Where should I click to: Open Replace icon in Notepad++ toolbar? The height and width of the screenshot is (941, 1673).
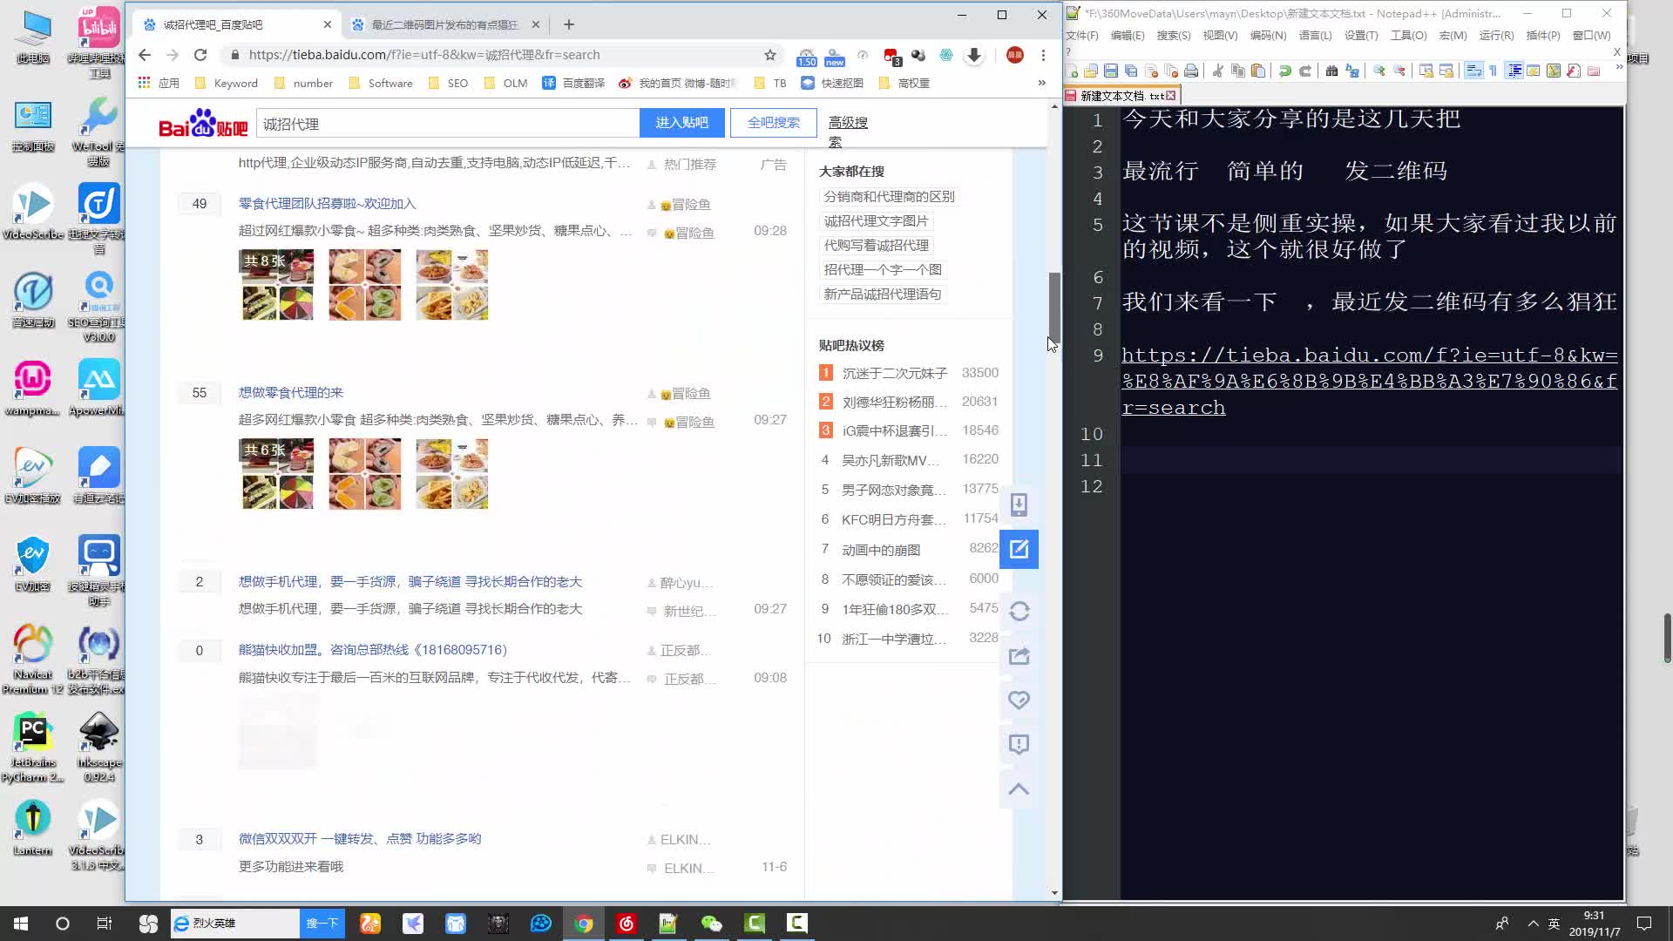coord(1352,71)
